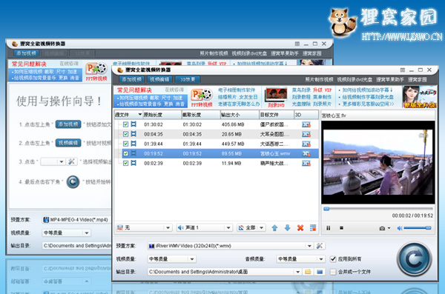The image size is (445, 294).
Task: Uncheck the 01:30:02 file checkbox
Action: pos(125,124)
